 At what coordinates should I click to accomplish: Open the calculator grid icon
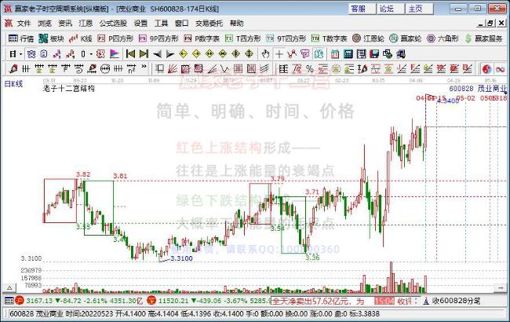click(x=348, y=54)
